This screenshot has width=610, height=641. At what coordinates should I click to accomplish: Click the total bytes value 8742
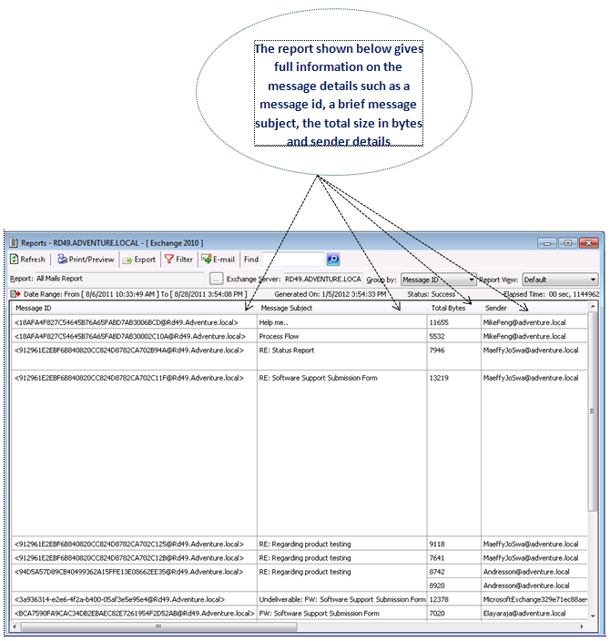[437, 572]
